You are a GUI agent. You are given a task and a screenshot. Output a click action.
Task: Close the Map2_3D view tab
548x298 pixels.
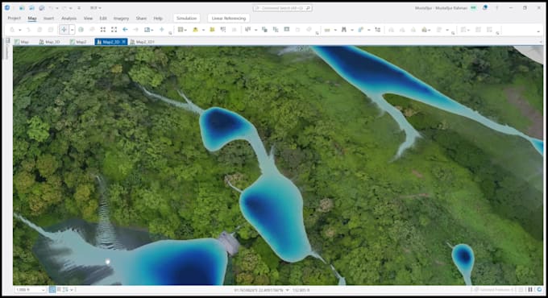pyautogui.click(x=123, y=42)
